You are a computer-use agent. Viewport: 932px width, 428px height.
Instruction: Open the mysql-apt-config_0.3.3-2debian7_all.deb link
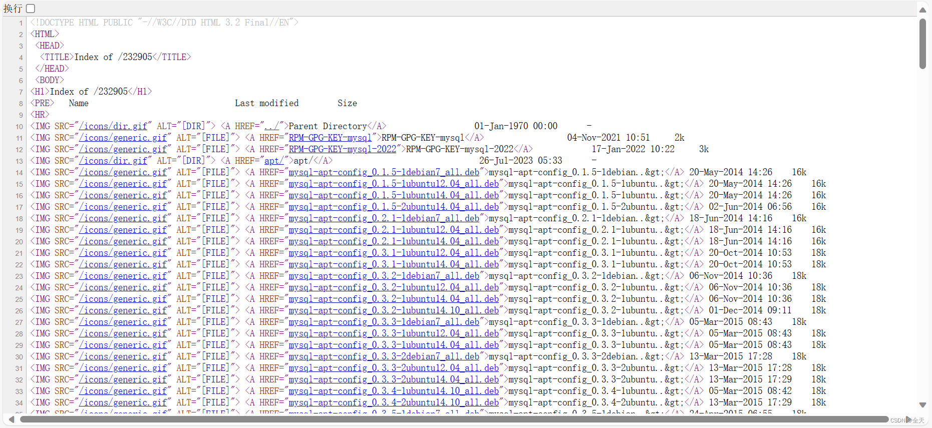coord(384,356)
